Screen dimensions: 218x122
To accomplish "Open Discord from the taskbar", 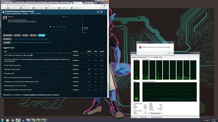I will [x=29, y=120].
